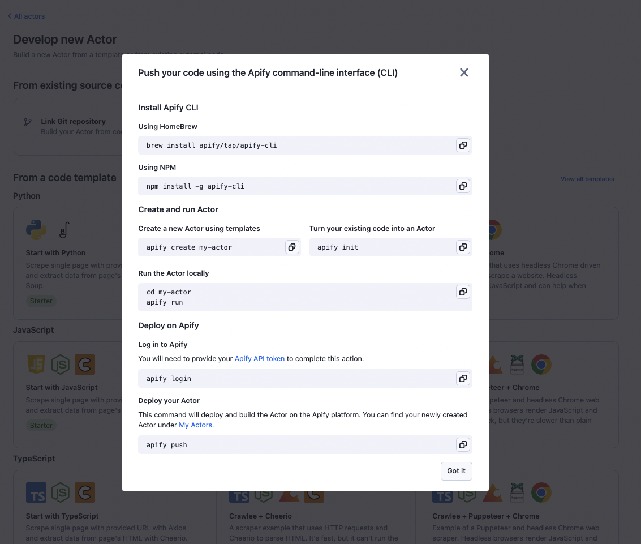Viewport: 641px width, 544px height.
Task: Select the brew install command text
Action: [212, 145]
